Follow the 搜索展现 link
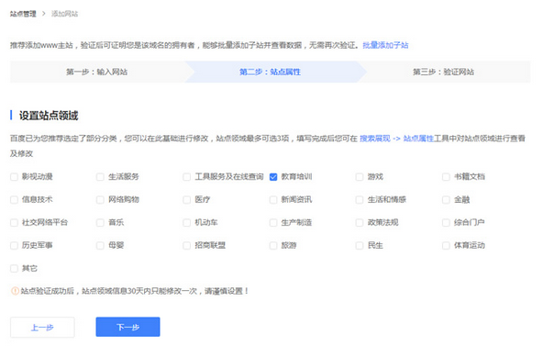The image size is (554, 346). pyautogui.click(x=375, y=139)
